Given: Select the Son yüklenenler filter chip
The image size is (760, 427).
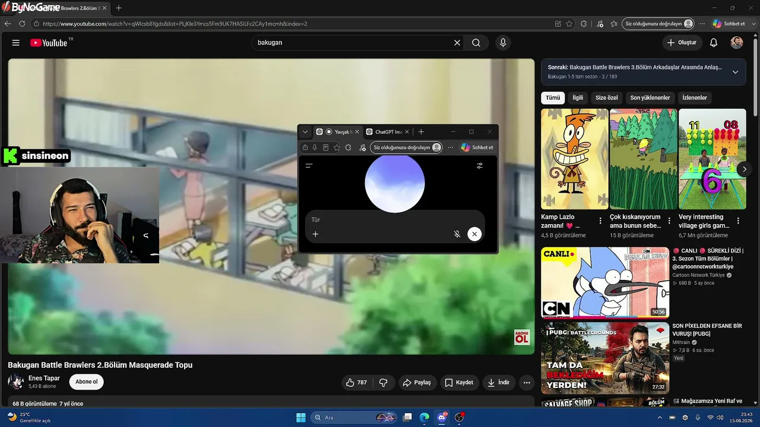Looking at the screenshot, I should (650, 98).
